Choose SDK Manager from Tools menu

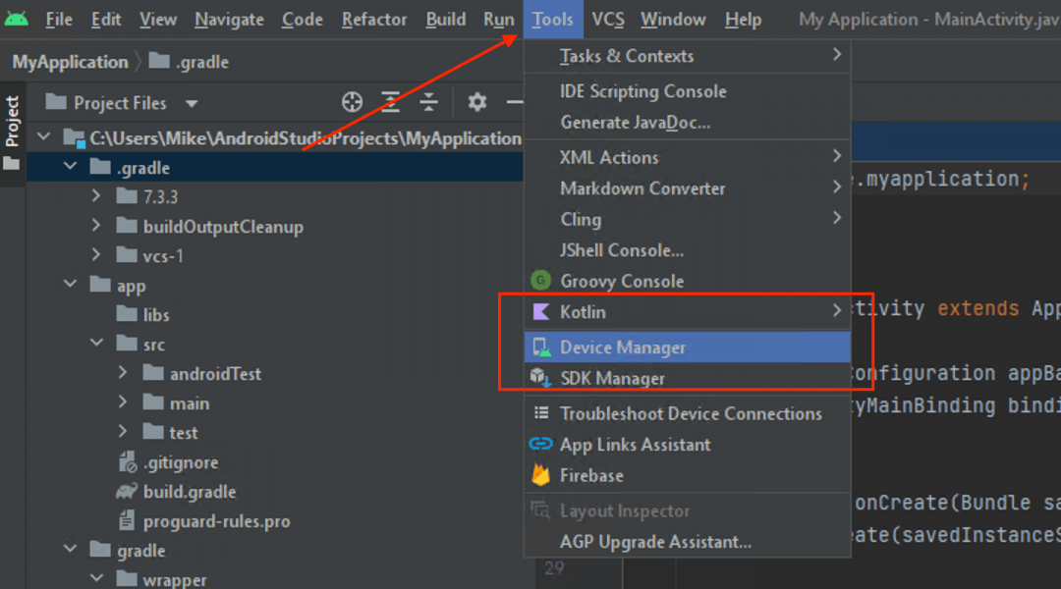(x=612, y=379)
